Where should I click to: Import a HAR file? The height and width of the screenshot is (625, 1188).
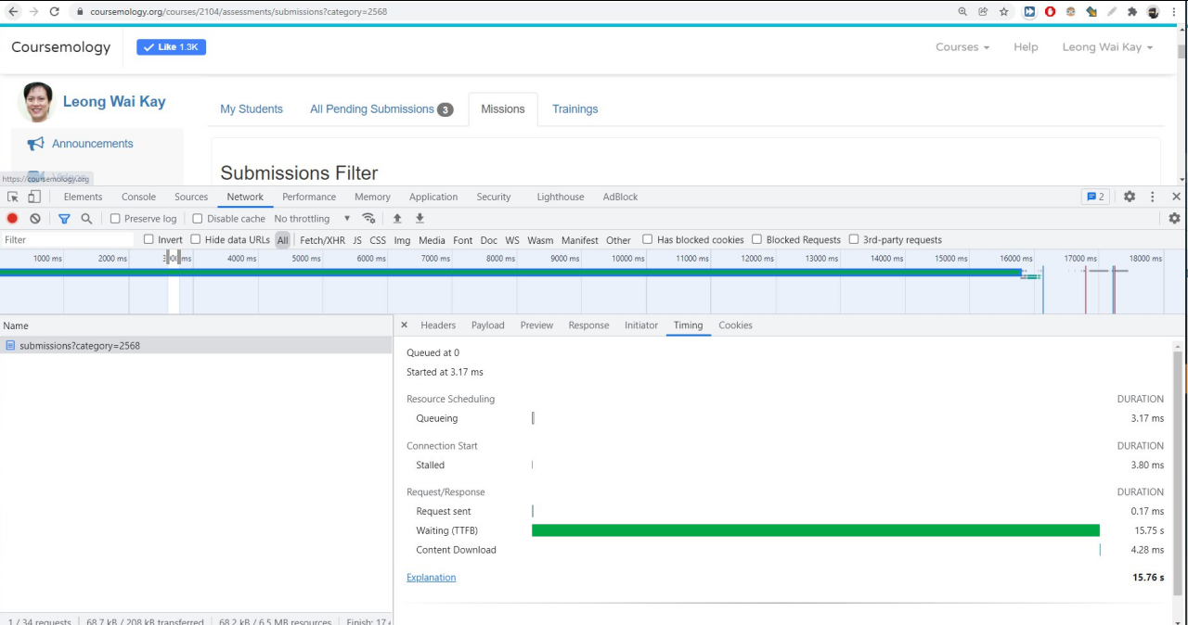pos(398,218)
